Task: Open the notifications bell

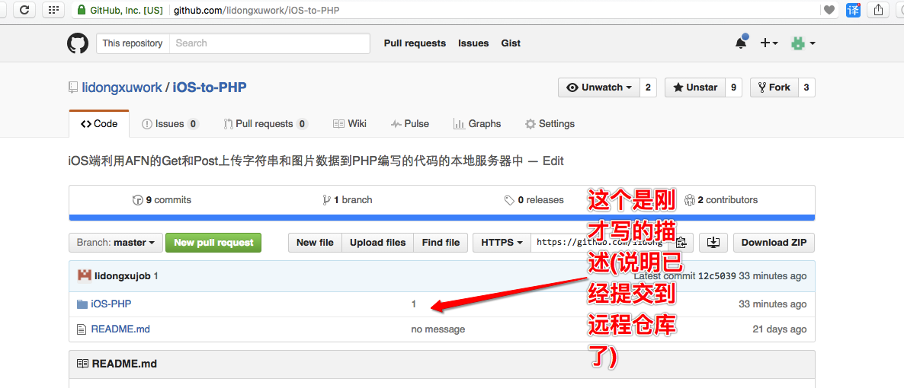Action: (x=741, y=43)
